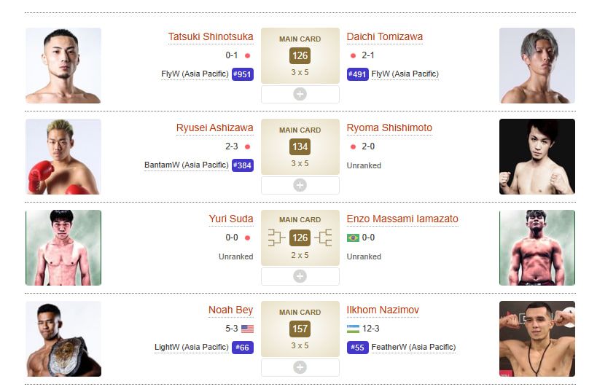
Task: View Ryusei Ashizawa's profile photo
Action: pyautogui.click(x=63, y=157)
